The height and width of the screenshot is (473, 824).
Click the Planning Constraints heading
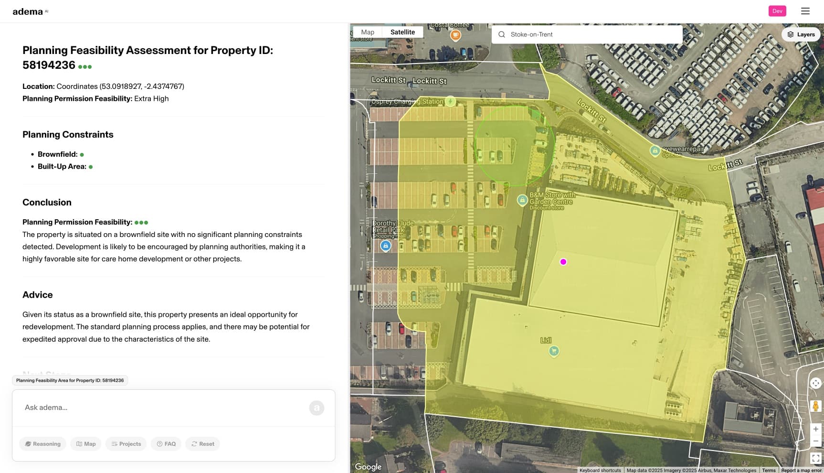[68, 135]
